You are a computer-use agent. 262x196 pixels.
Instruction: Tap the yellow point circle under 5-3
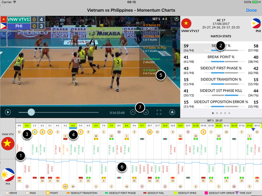(81, 132)
